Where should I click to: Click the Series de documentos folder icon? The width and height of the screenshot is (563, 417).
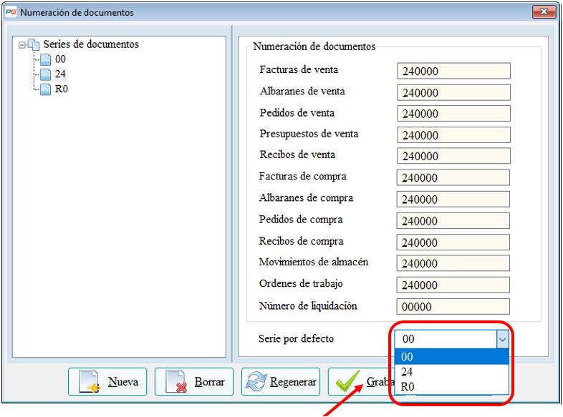pos(34,44)
